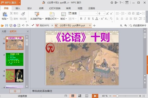Toggle Italic formatting
Image resolution: width=148 pixels, height=98 pixels.
[x=85, y=19]
